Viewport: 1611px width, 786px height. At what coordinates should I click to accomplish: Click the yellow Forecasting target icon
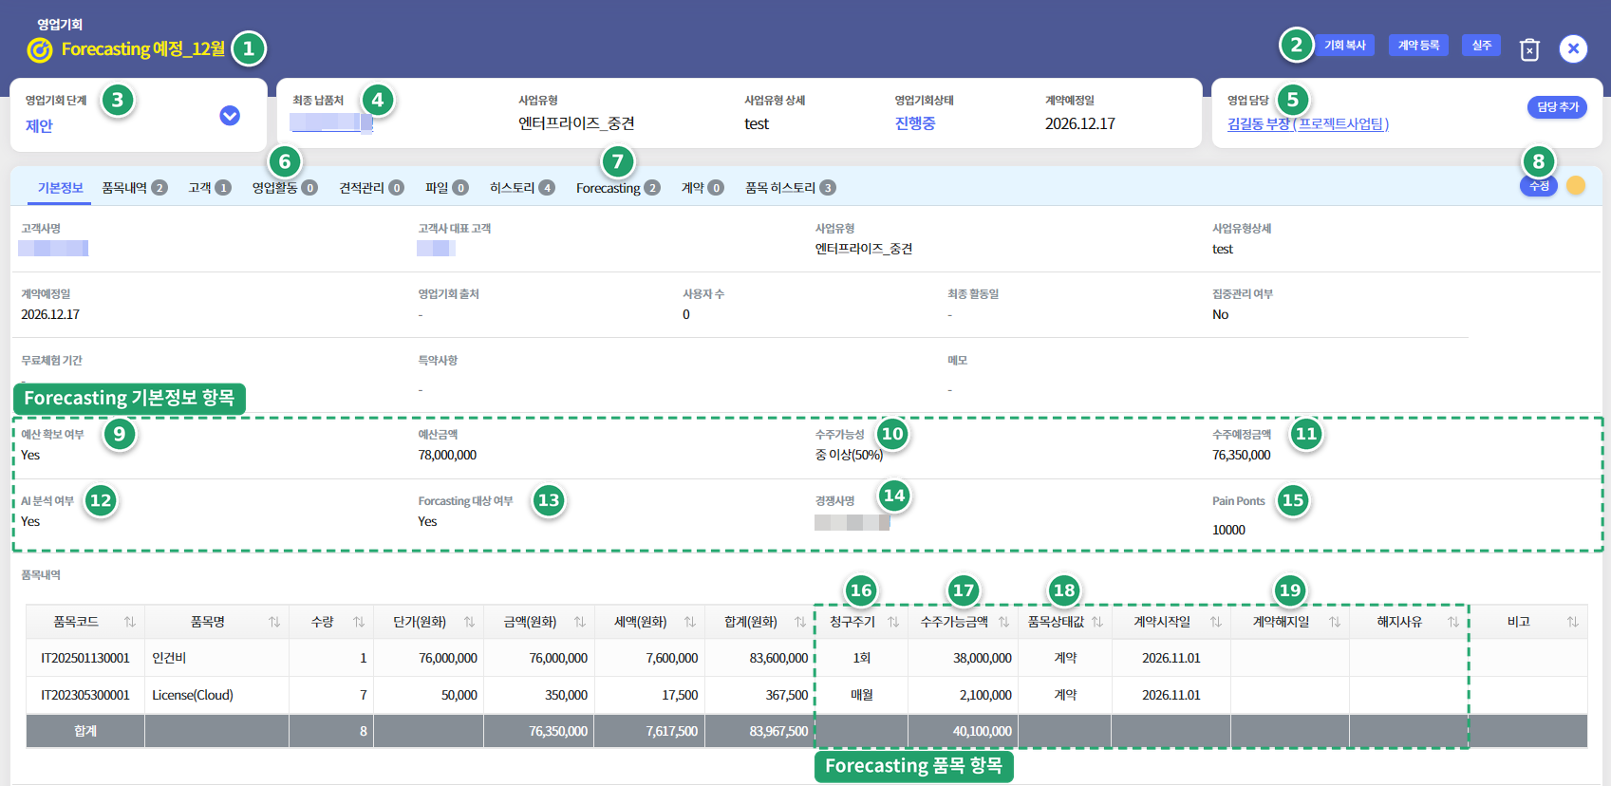40,49
